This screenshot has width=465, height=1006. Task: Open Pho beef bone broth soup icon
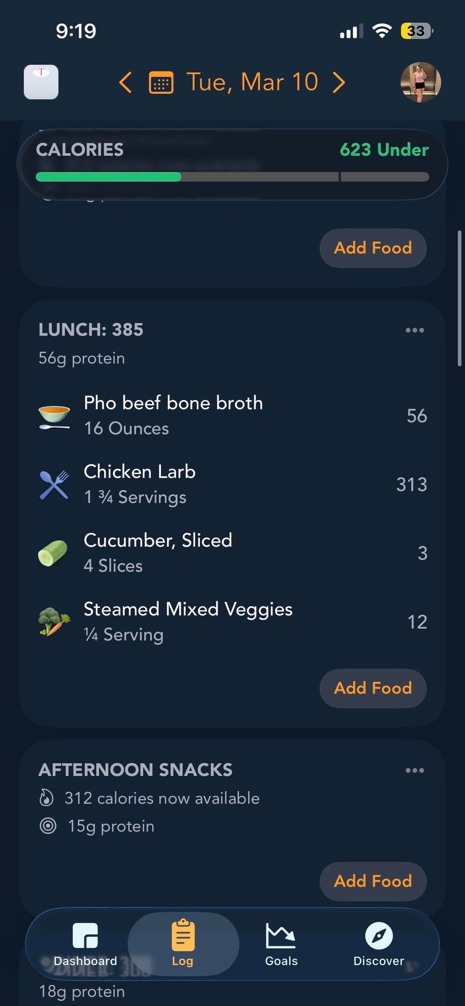pos(54,416)
